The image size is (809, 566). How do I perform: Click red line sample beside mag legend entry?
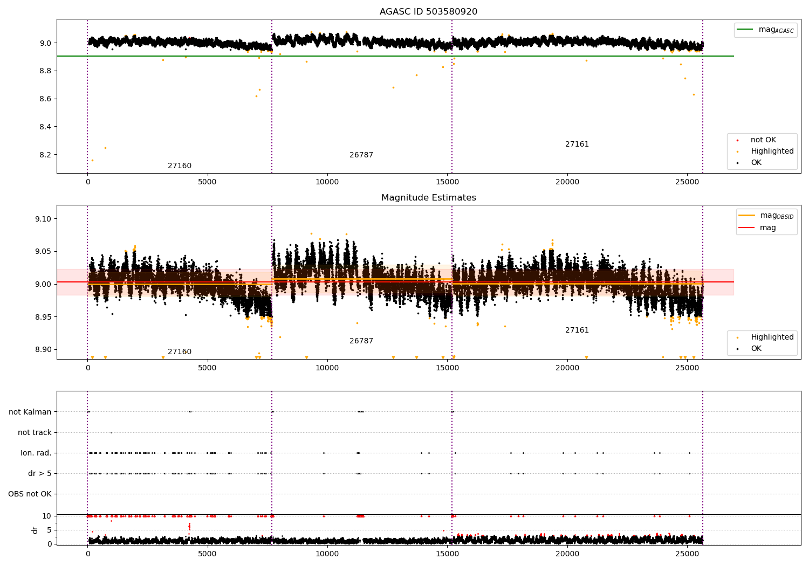coord(747,227)
